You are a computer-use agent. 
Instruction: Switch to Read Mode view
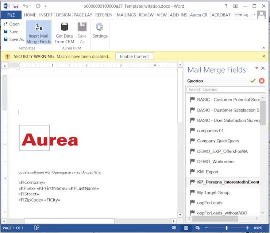tap(174, 228)
